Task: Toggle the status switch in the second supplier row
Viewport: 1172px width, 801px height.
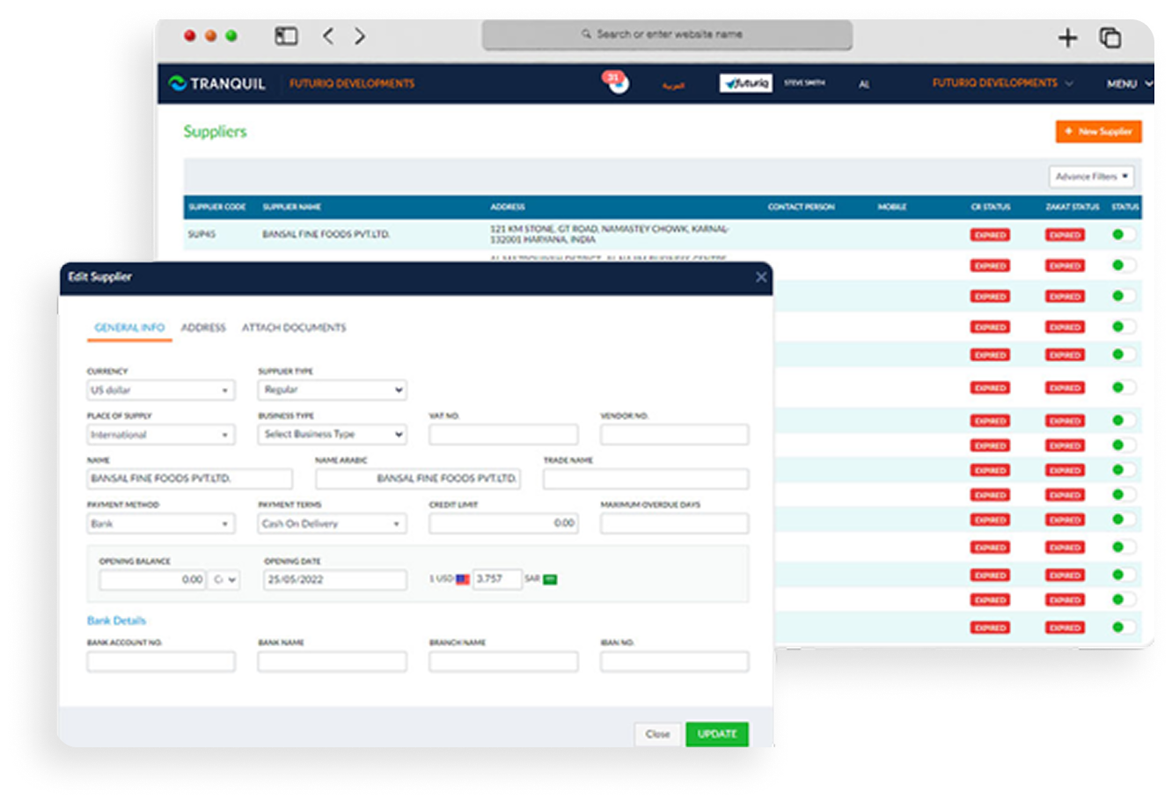Action: (1123, 265)
